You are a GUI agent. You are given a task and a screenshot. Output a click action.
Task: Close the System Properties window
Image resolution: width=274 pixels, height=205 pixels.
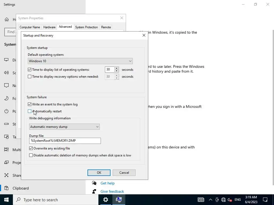pos(122,18)
